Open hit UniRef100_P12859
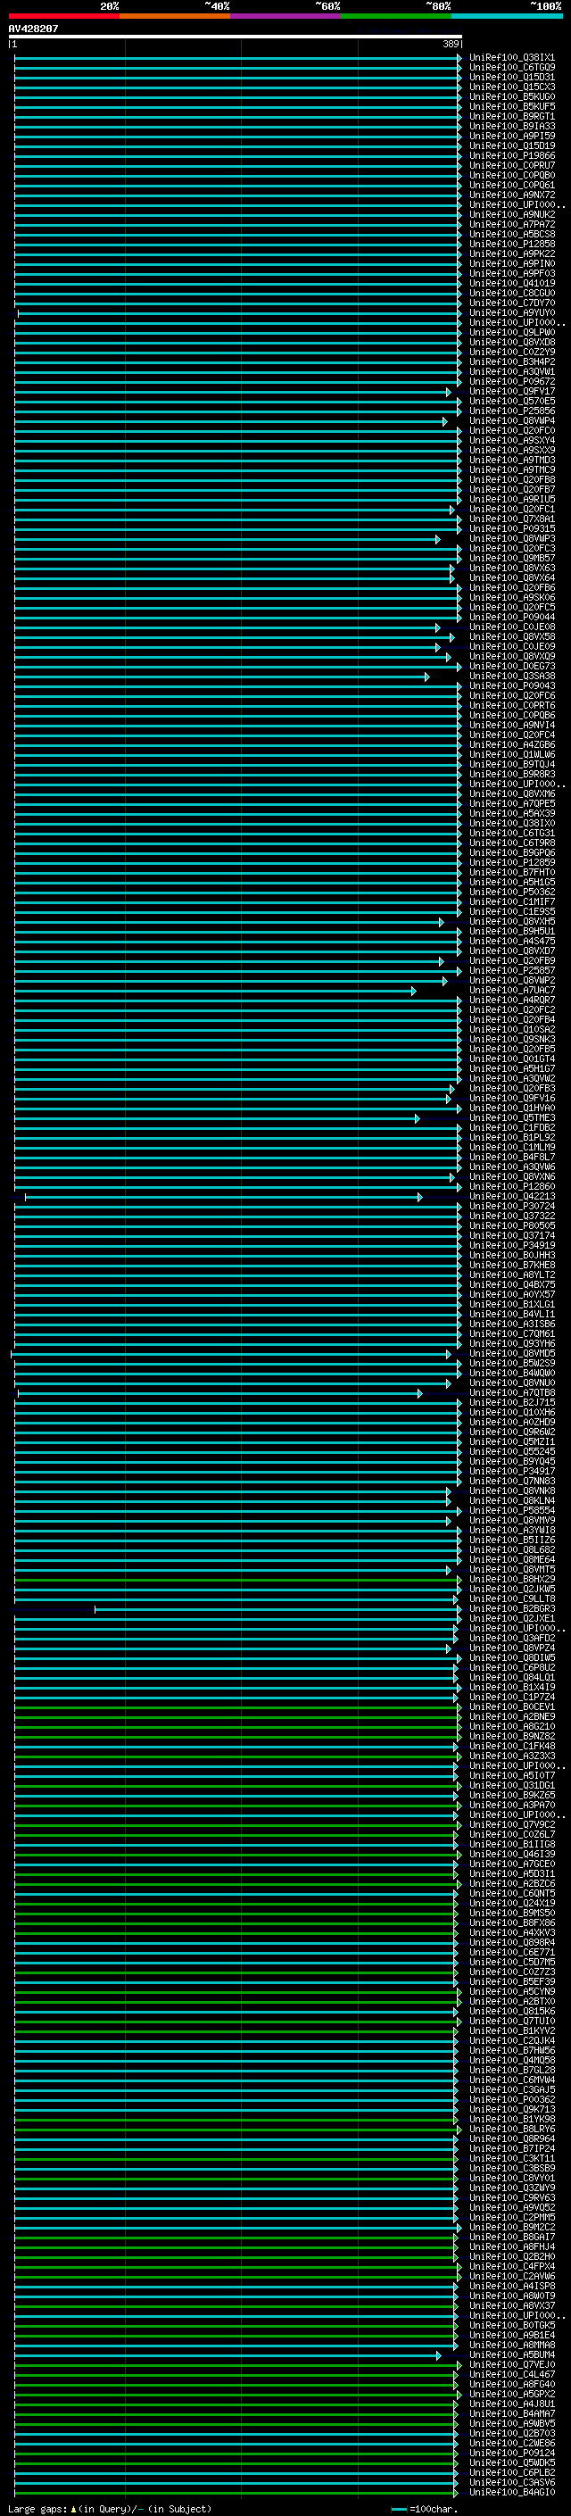The width and height of the screenshot is (571, 2516). [511, 862]
